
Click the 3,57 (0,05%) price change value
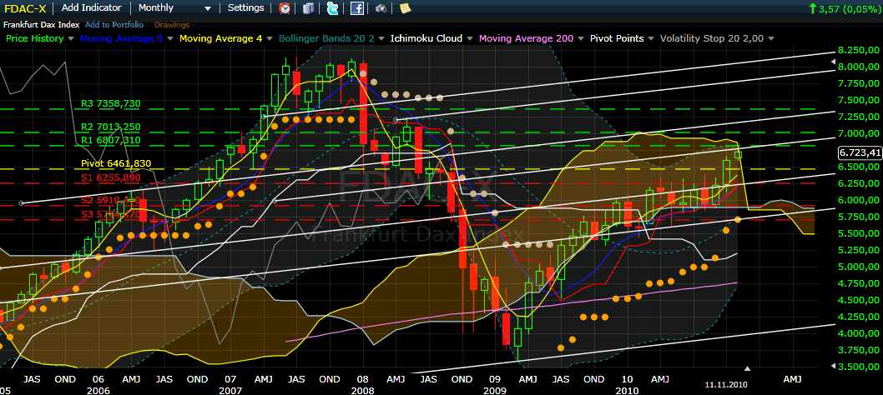850,7
